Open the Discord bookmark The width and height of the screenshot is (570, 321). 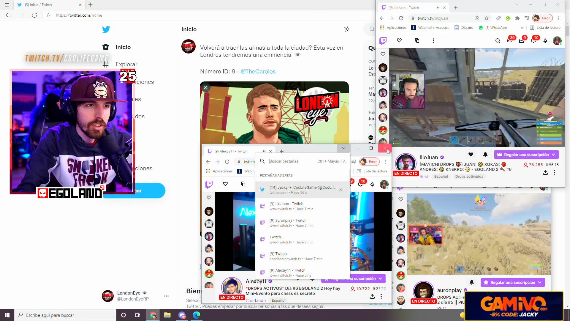tap(464, 28)
